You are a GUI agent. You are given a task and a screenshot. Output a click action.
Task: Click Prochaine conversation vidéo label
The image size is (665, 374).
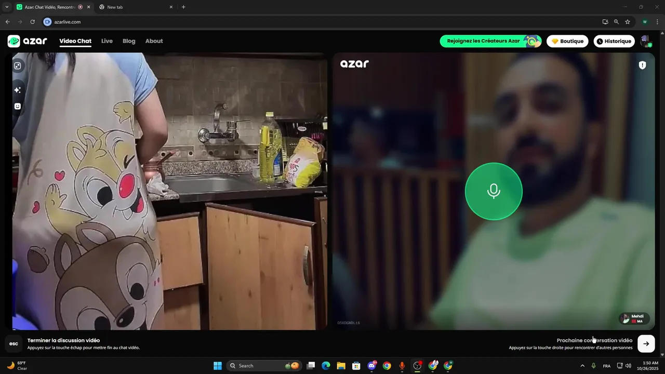595,340
